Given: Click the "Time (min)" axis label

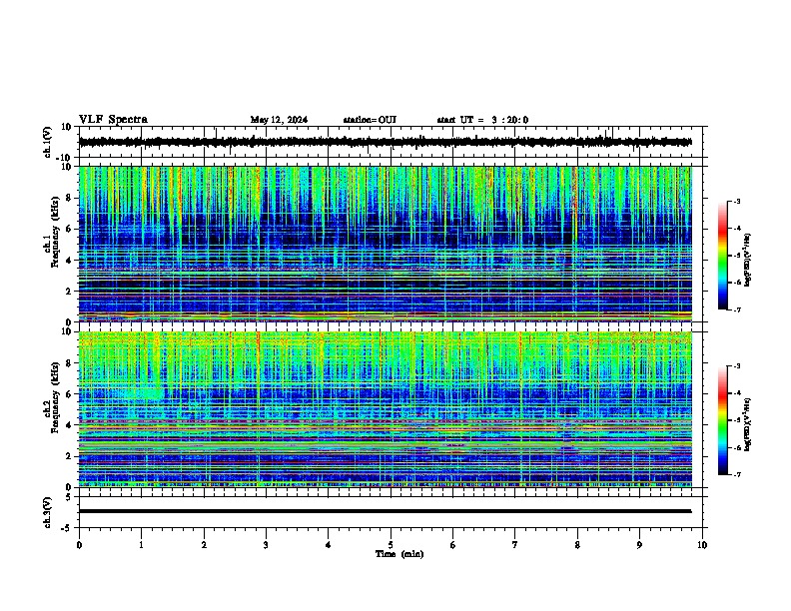Looking at the screenshot, I should click(399, 554).
